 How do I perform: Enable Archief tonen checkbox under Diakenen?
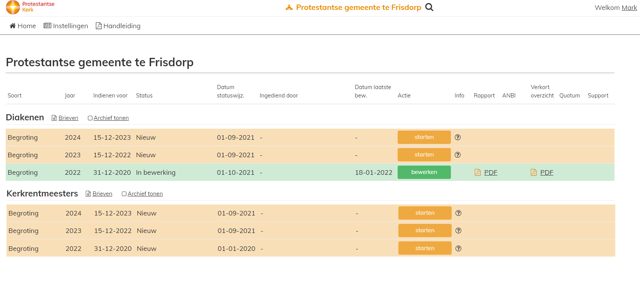click(90, 118)
